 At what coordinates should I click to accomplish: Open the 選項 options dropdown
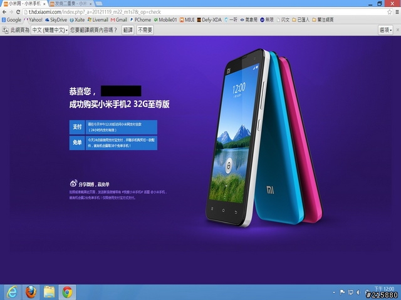385,30
